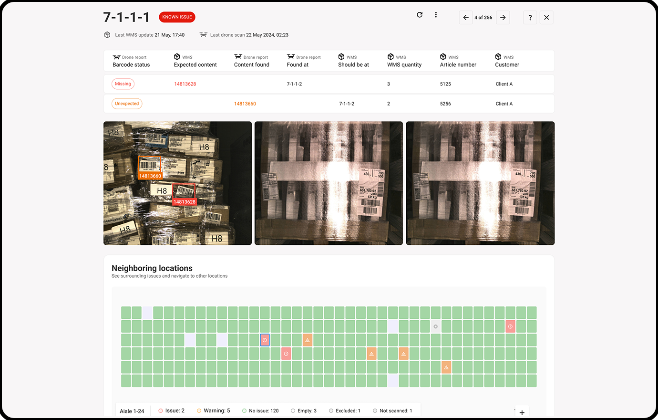This screenshot has width=658, height=420.
Task: Click Issue: 2 legend entry
Action: (x=171, y=410)
